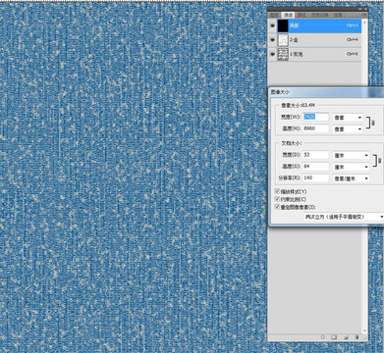Switch to the History tab
The width and height of the screenshot is (384, 353).
(x=317, y=15)
